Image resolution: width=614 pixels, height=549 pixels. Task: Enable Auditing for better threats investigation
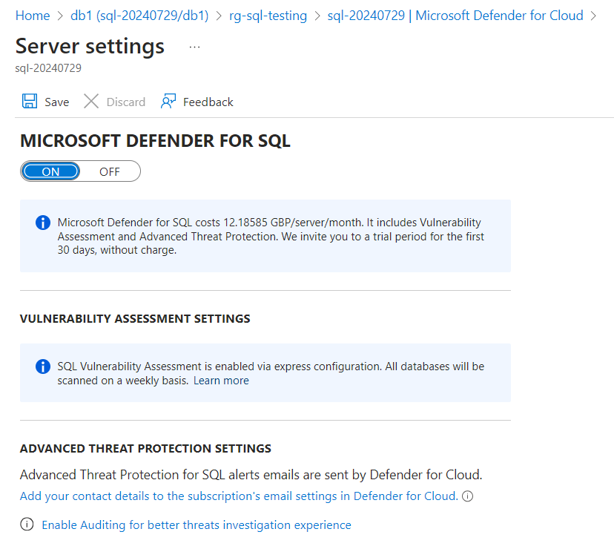point(195,525)
